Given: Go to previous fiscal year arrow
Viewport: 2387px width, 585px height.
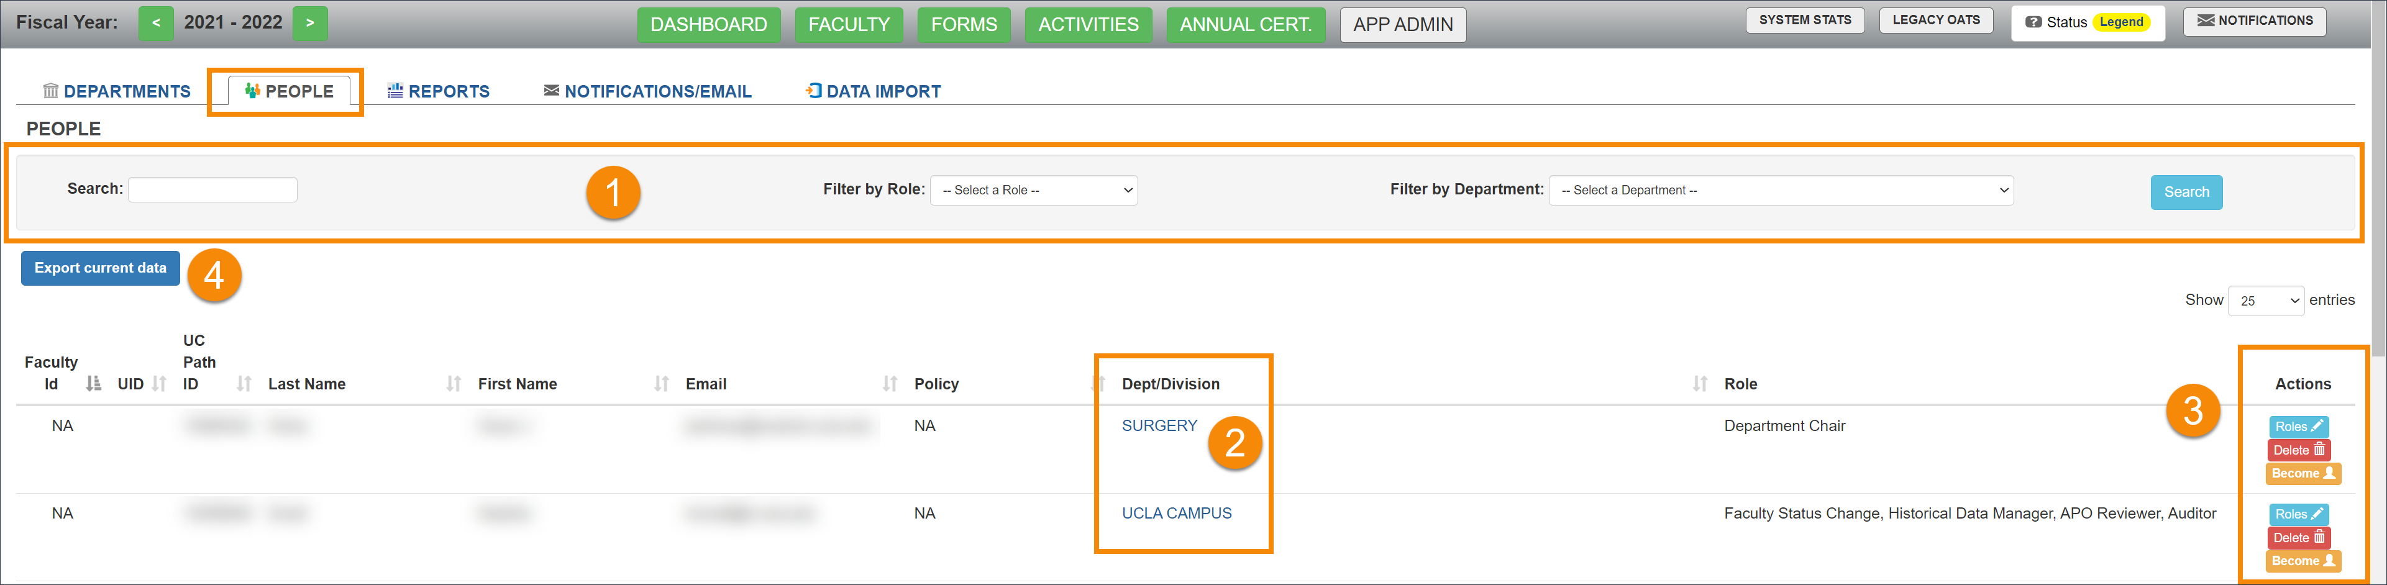Looking at the screenshot, I should pos(156,23).
